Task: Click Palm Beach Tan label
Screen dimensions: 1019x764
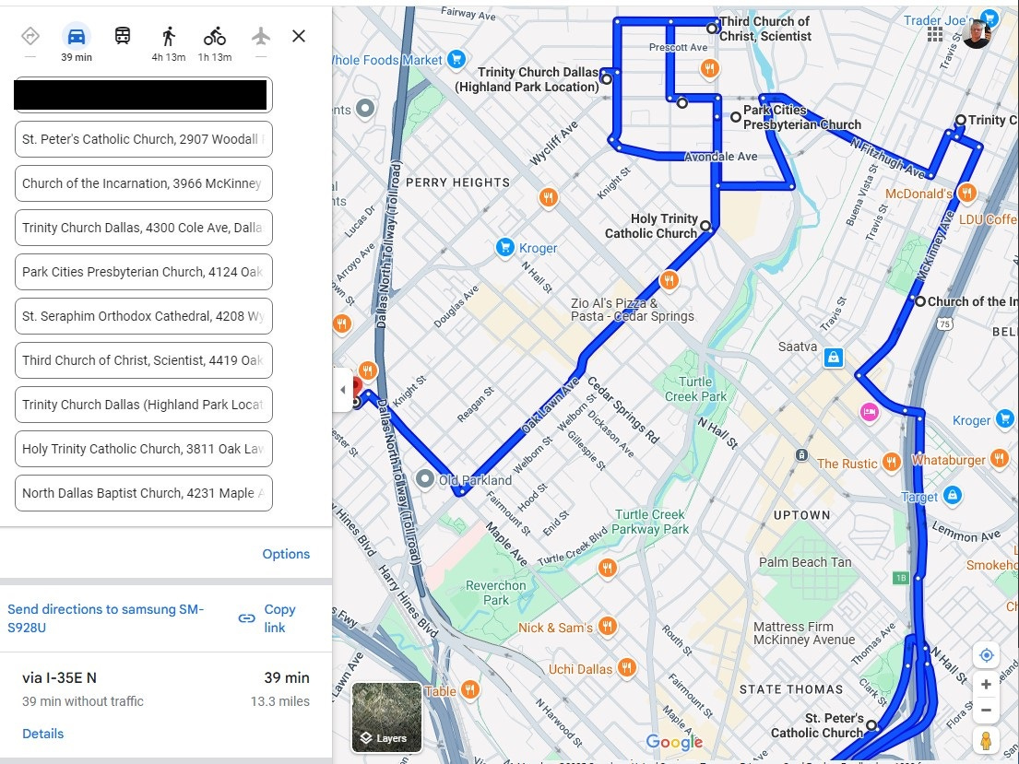Action: coord(805,562)
